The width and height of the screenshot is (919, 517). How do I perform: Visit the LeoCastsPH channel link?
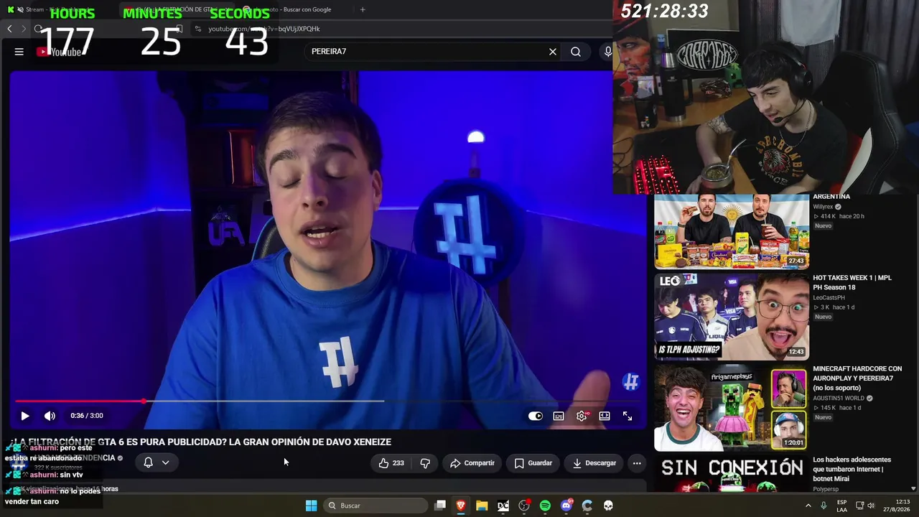coord(829,297)
